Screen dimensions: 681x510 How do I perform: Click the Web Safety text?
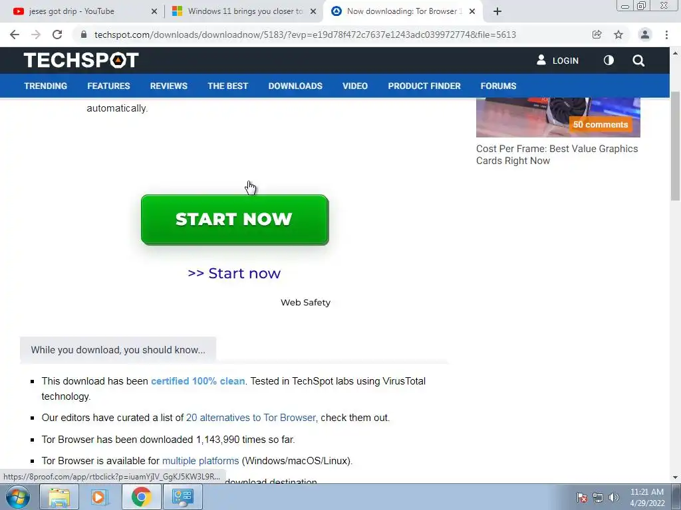[x=305, y=302]
